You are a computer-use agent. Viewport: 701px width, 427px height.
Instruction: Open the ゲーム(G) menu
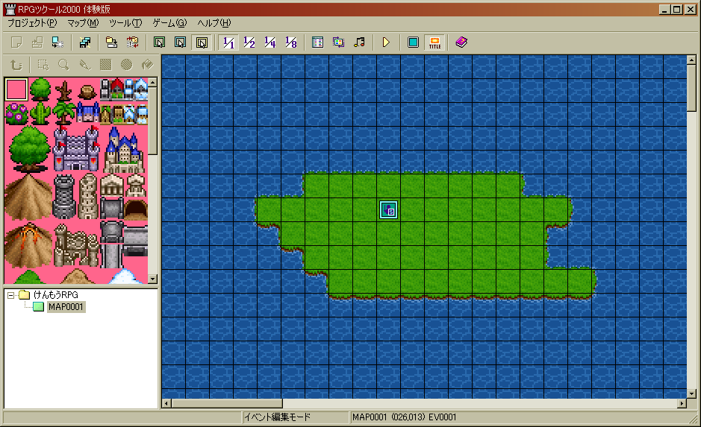169,23
